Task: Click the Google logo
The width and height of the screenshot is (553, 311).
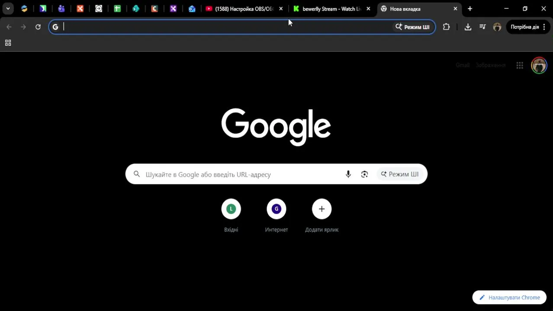Action: 276,127
